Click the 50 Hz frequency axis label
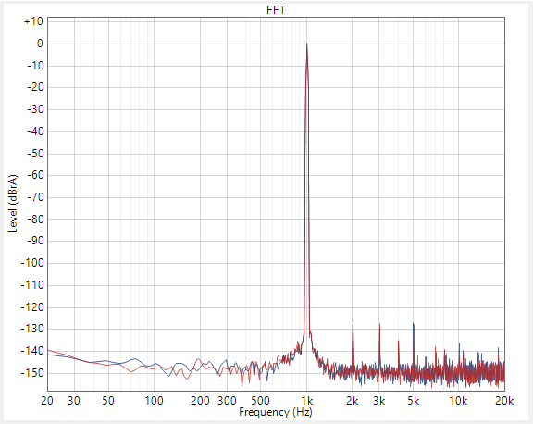The image size is (533, 424). point(108,401)
